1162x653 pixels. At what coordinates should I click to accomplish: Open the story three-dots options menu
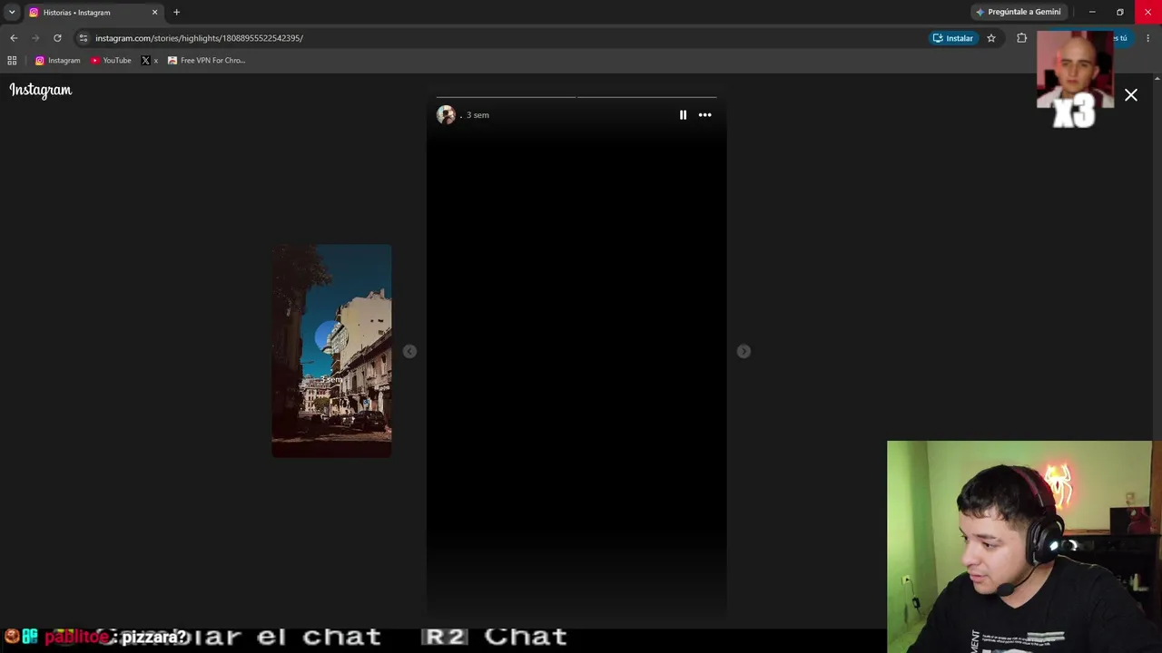[x=704, y=115]
